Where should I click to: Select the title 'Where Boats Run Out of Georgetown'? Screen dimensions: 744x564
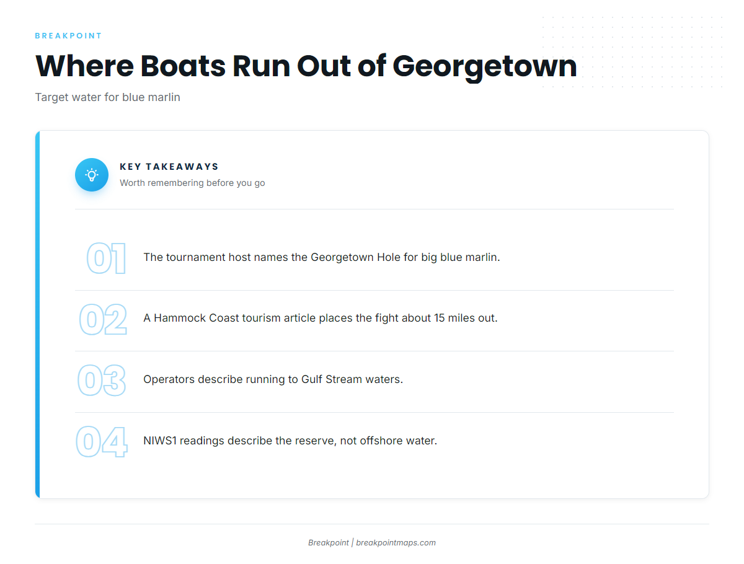[306, 66]
